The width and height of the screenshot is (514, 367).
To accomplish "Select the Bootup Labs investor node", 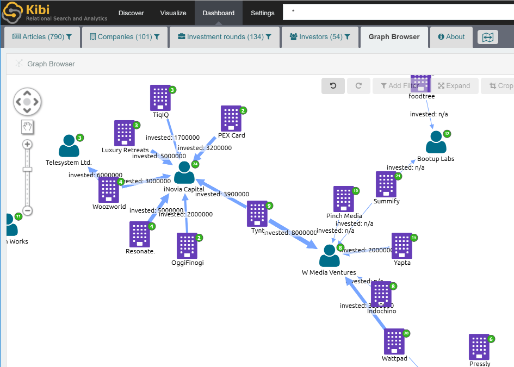I will [x=436, y=142].
